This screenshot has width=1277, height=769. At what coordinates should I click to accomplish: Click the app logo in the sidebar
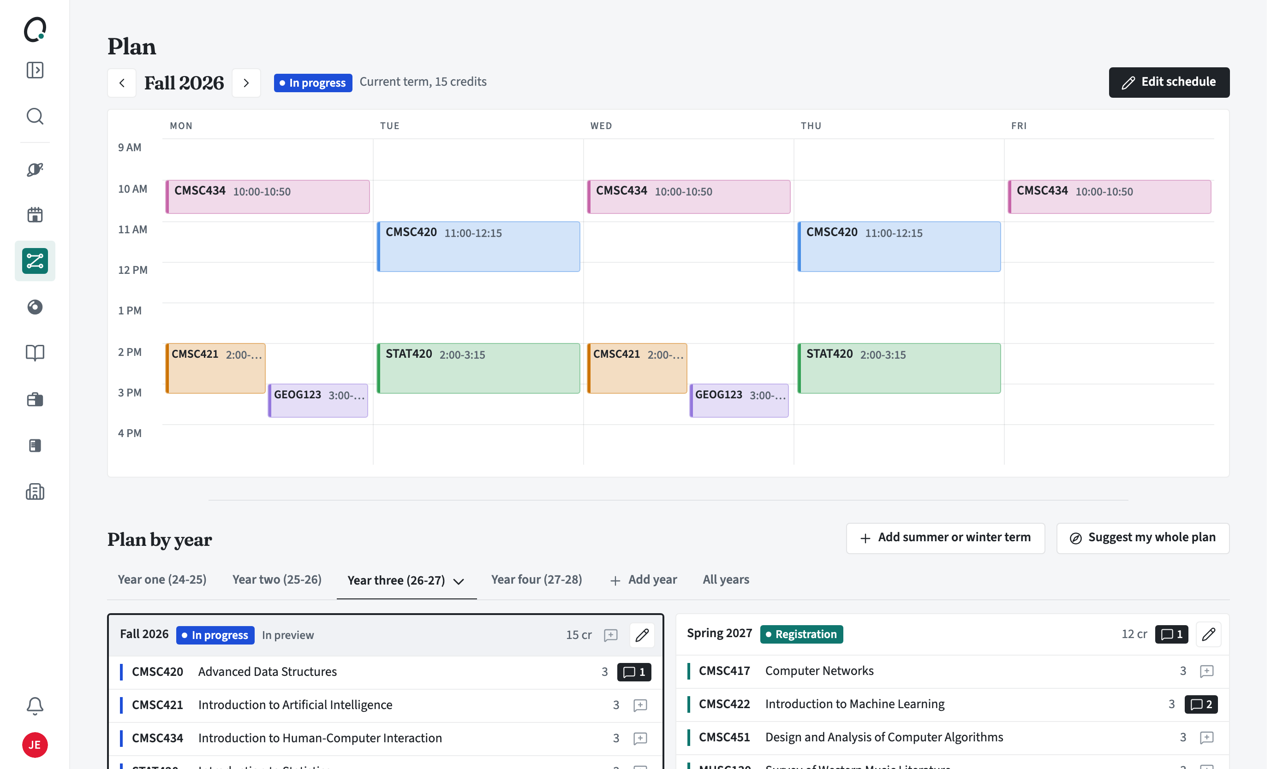tap(35, 30)
